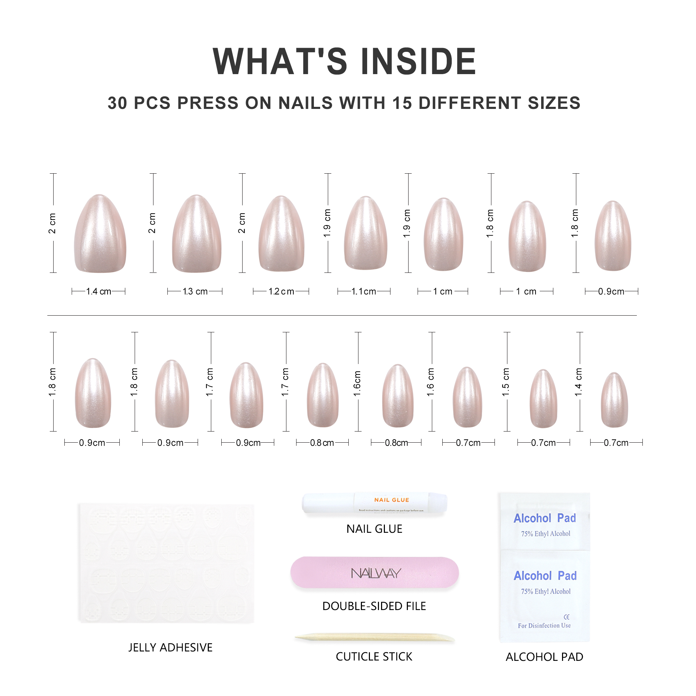The height and width of the screenshot is (696, 696).
Task: Click the ALCOHOL PAD caption text
Action: click(x=544, y=657)
